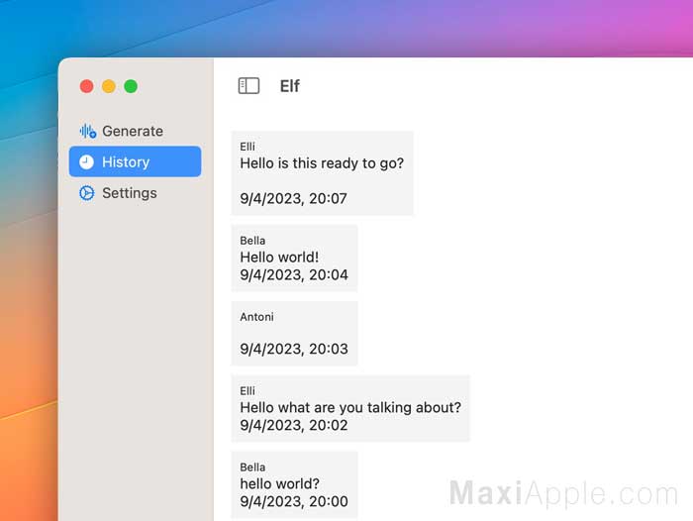Select the History sidebar label
693x521 pixels.
click(126, 161)
